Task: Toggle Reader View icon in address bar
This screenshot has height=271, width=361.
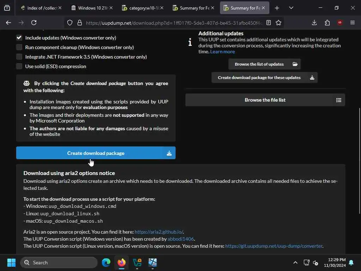Action: tap(268, 23)
